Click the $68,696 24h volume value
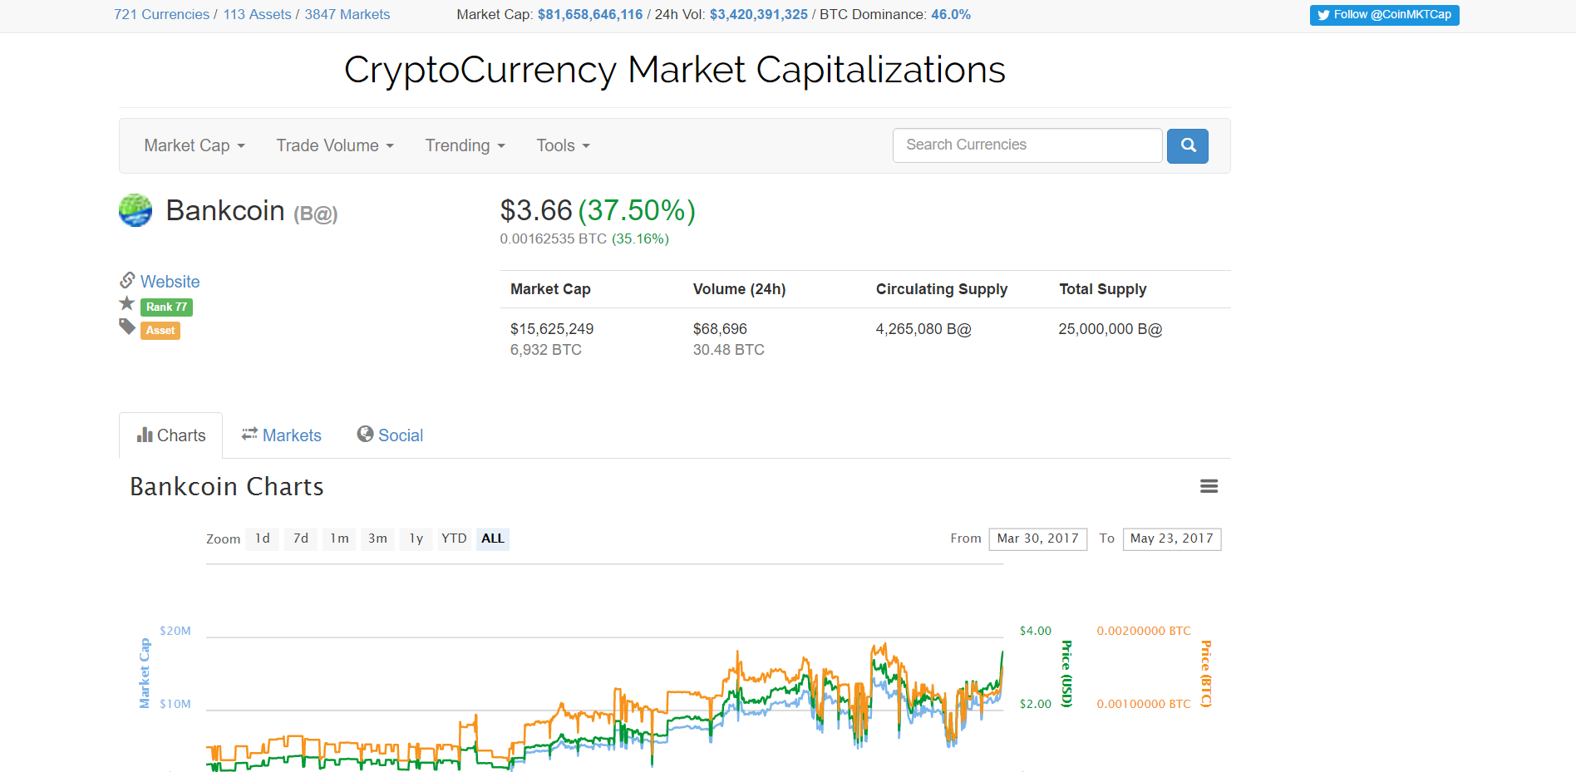Viewport: 1576px width, 772px height. click(720, 329)
